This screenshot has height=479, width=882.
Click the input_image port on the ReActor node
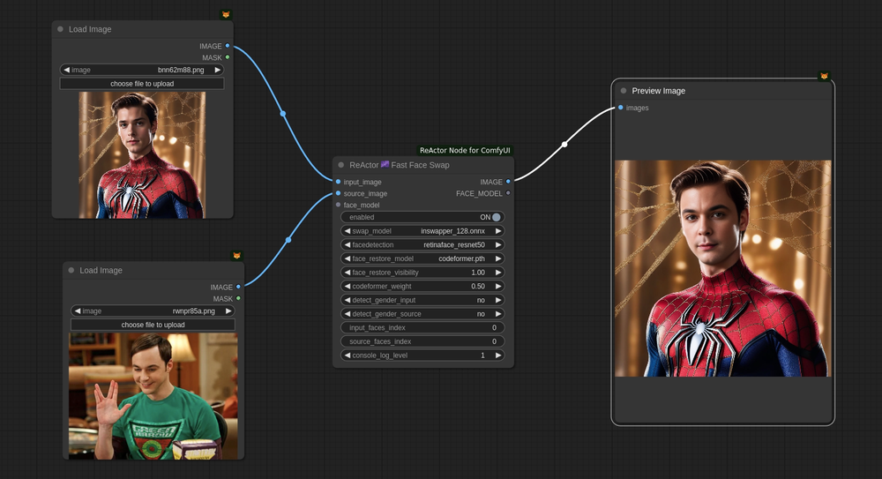338,182
